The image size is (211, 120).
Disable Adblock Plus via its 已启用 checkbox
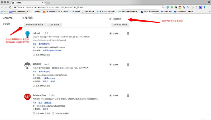pos(111,96)
